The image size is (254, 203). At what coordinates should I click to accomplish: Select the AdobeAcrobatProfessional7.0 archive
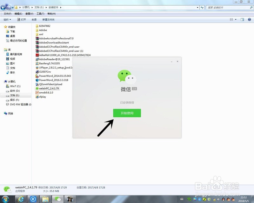pyautogui.click(x=55, y=38)
